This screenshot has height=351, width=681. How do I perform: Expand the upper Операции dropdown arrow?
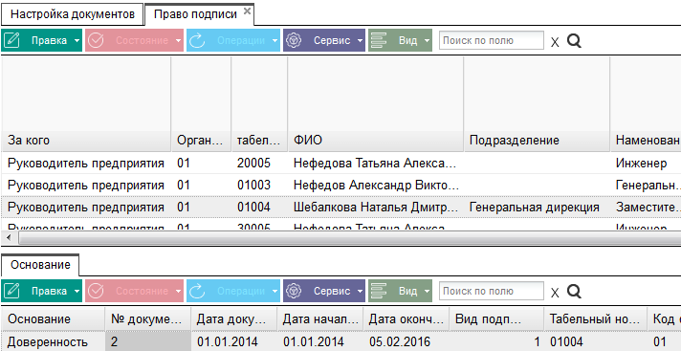[275, 41]
